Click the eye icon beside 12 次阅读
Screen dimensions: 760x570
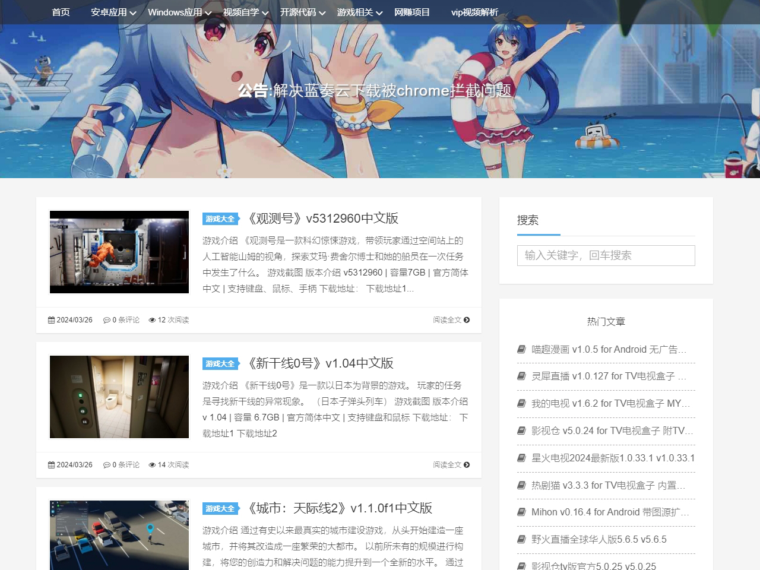pyautogui.click(x=152, y=320)
